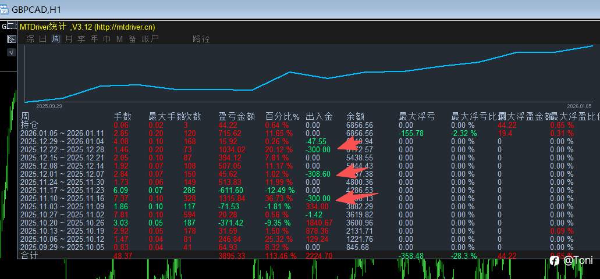Screen dimensions: 600x279
Task: Toggle the √ checkmark button on left
Action: coord(11,52)
